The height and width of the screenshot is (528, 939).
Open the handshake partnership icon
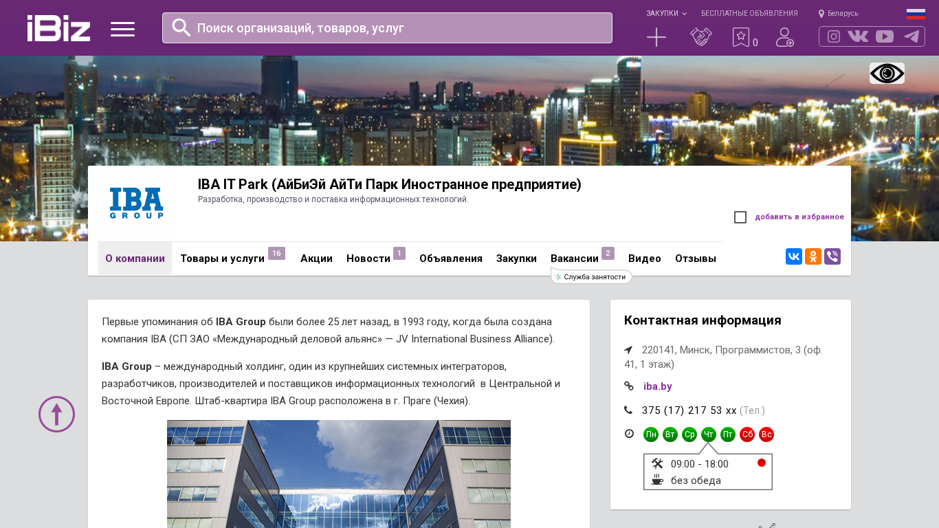point(701,37)
